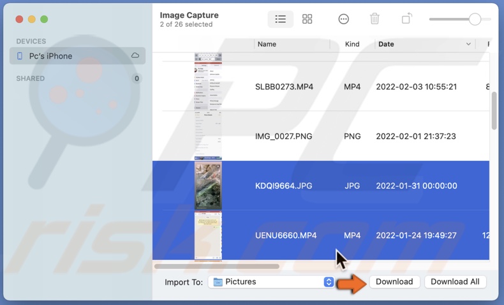504x305 pixels.
Task: Click MP4 kind cell of SLBB0273.MP4
Action: coord(352,87)
